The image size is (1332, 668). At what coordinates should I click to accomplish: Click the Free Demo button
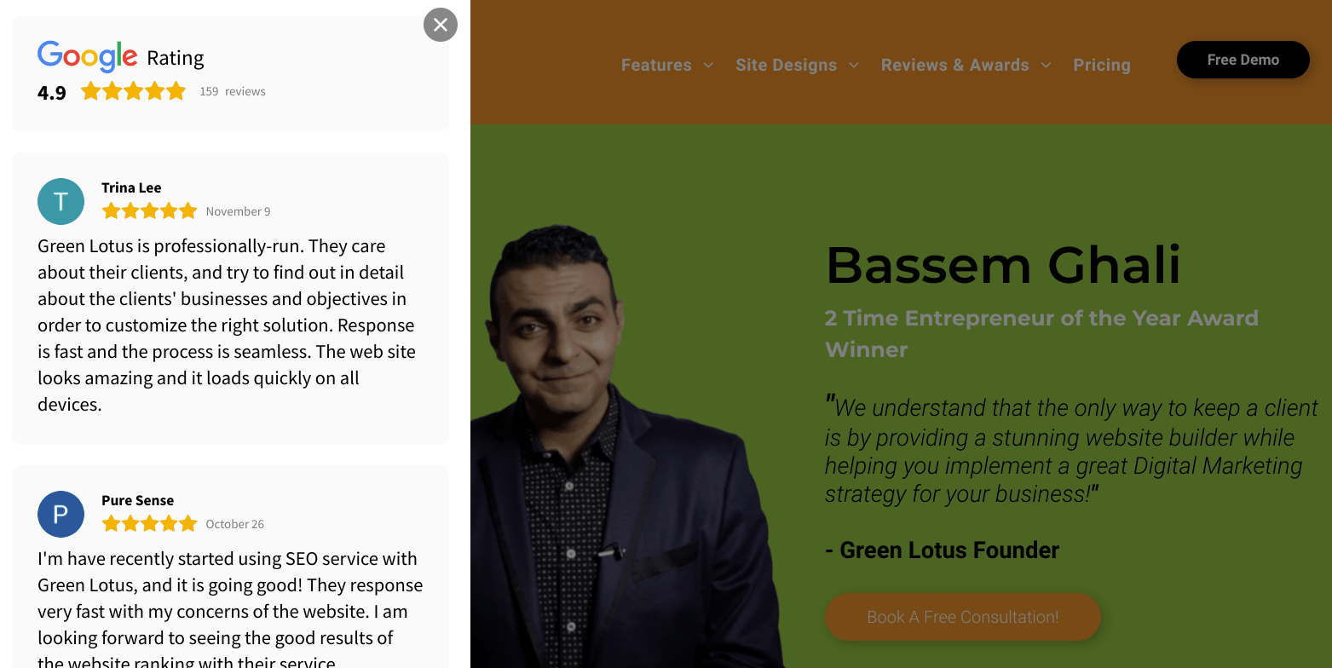coord(1243,60)
